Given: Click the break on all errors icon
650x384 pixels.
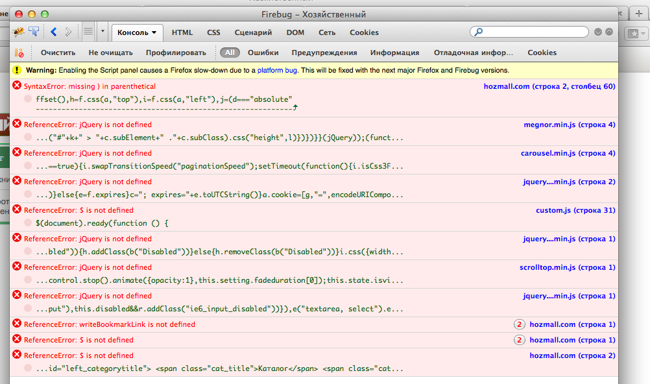Looking at the screenshot, I should point(19,53).
